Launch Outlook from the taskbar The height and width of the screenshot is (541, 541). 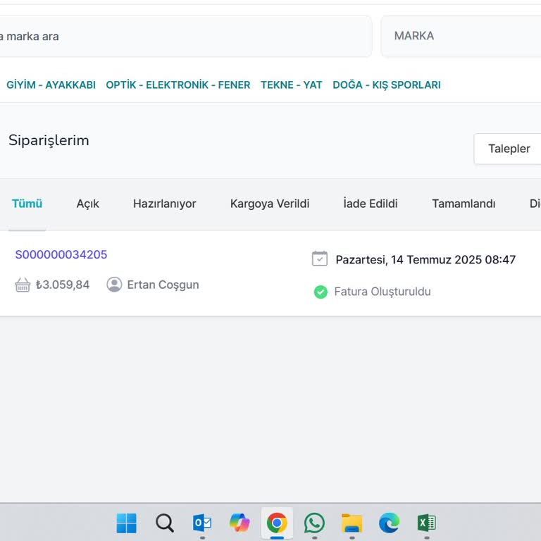click(x=202, y=523)
